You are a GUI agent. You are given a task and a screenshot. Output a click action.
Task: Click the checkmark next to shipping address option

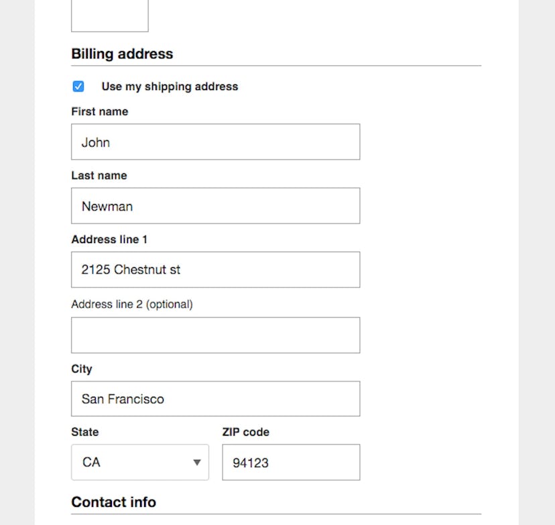click(x=79, y=87)
